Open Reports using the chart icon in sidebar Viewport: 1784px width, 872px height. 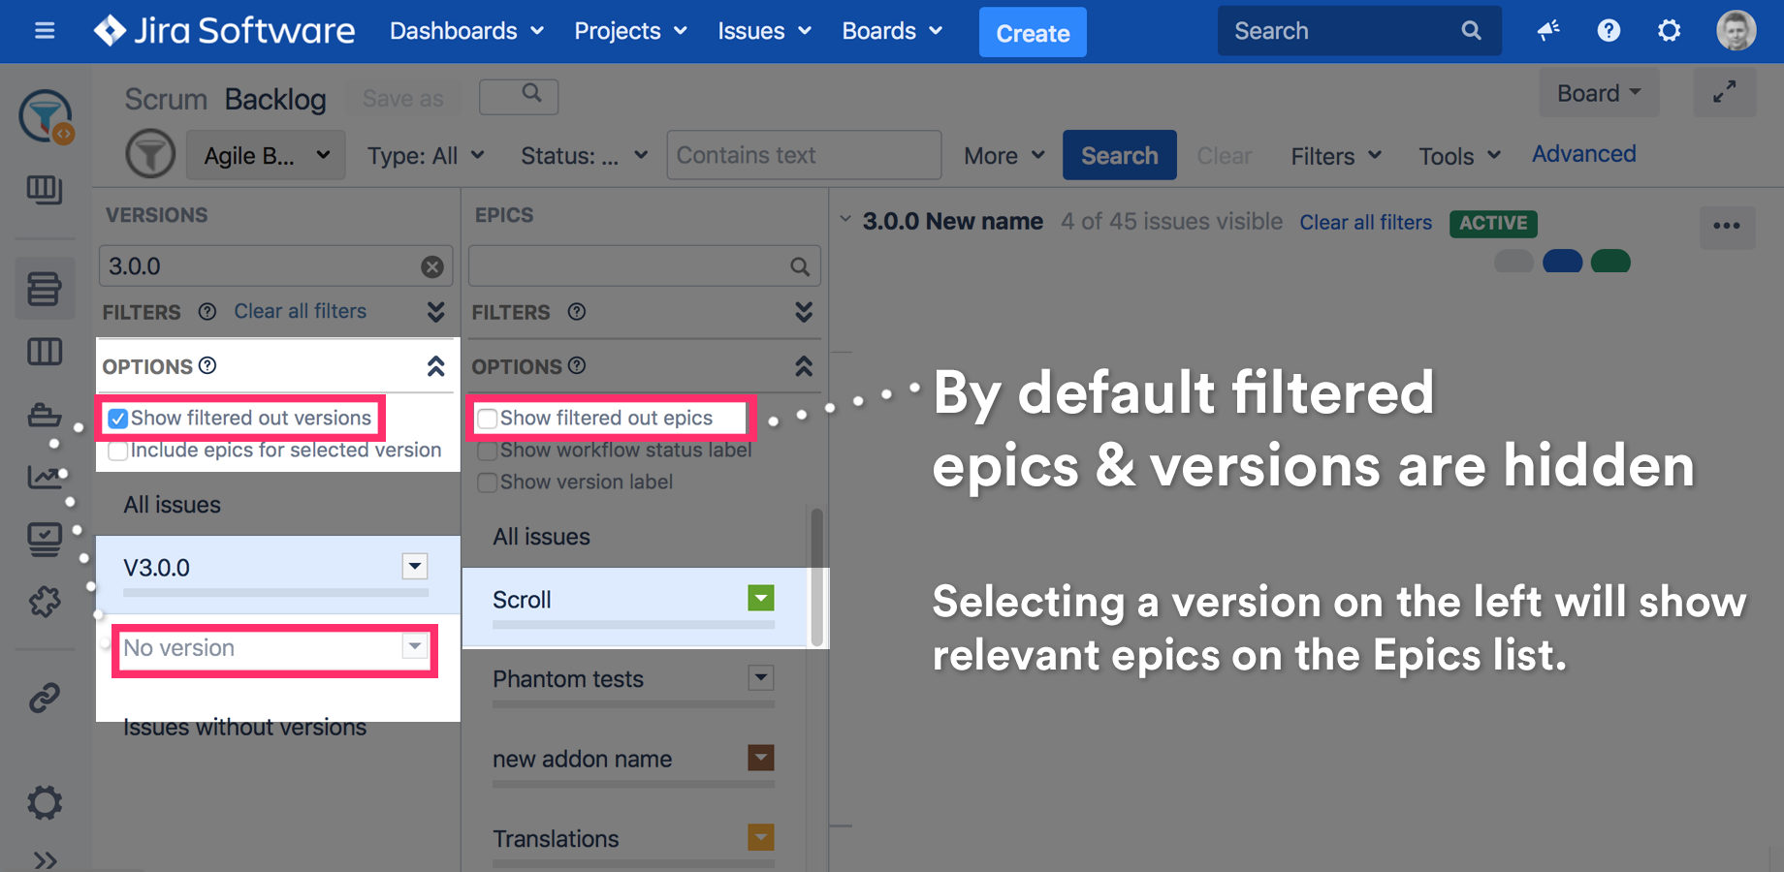[x=45, y=477]
